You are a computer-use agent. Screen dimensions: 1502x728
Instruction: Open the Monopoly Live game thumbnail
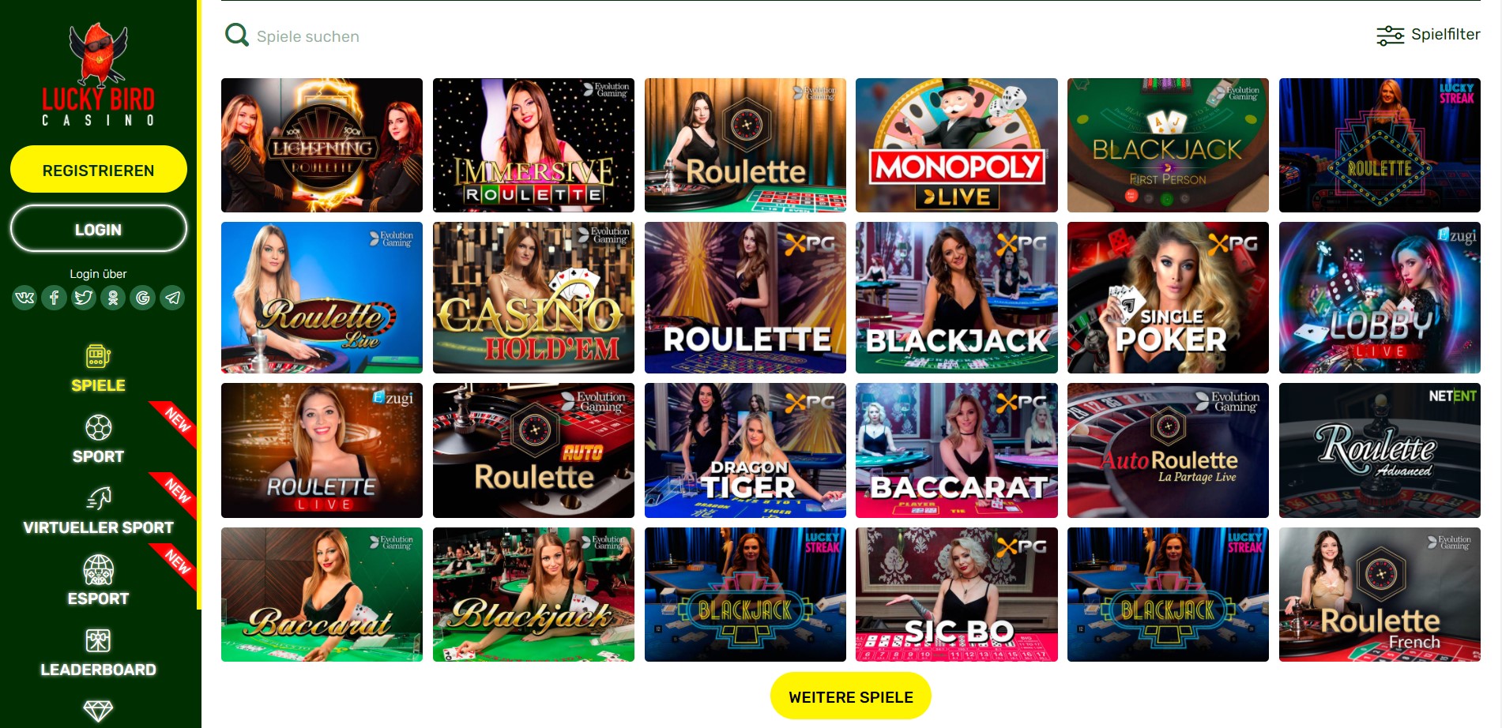click(x=956, y=145)
